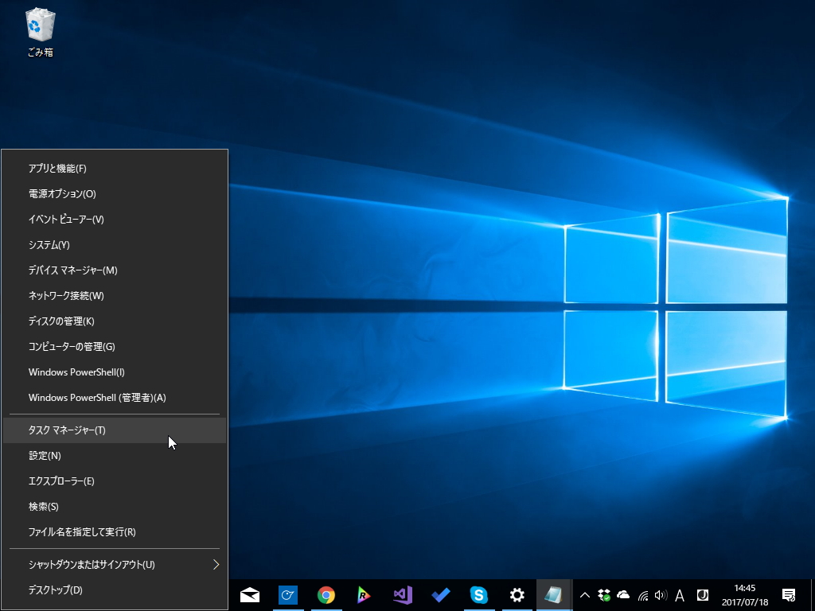Open Visual Studio from the taskbar
815x611 pixels.
point(402,594)
